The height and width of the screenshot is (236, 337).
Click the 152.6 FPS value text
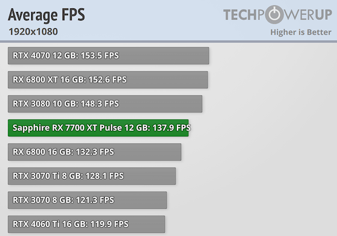tap(108, 79)
